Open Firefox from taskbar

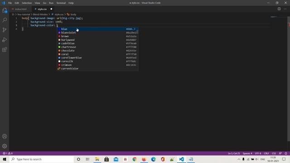[x=144, y=159]
